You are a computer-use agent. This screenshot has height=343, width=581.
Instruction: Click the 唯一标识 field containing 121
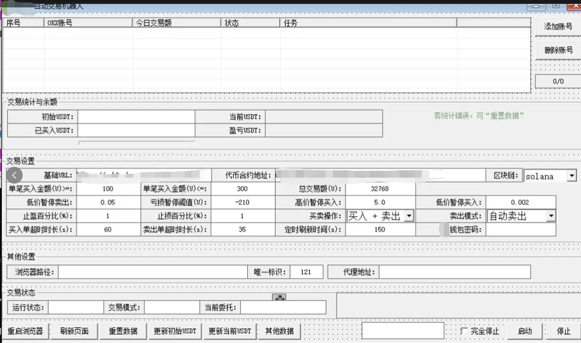point(307,271)
